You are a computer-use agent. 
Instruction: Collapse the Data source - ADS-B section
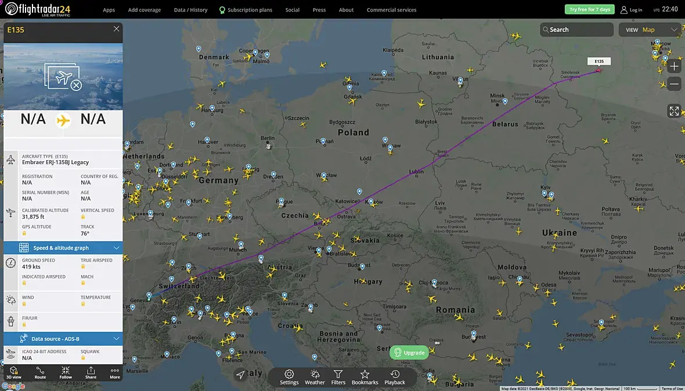coord(63,339)
